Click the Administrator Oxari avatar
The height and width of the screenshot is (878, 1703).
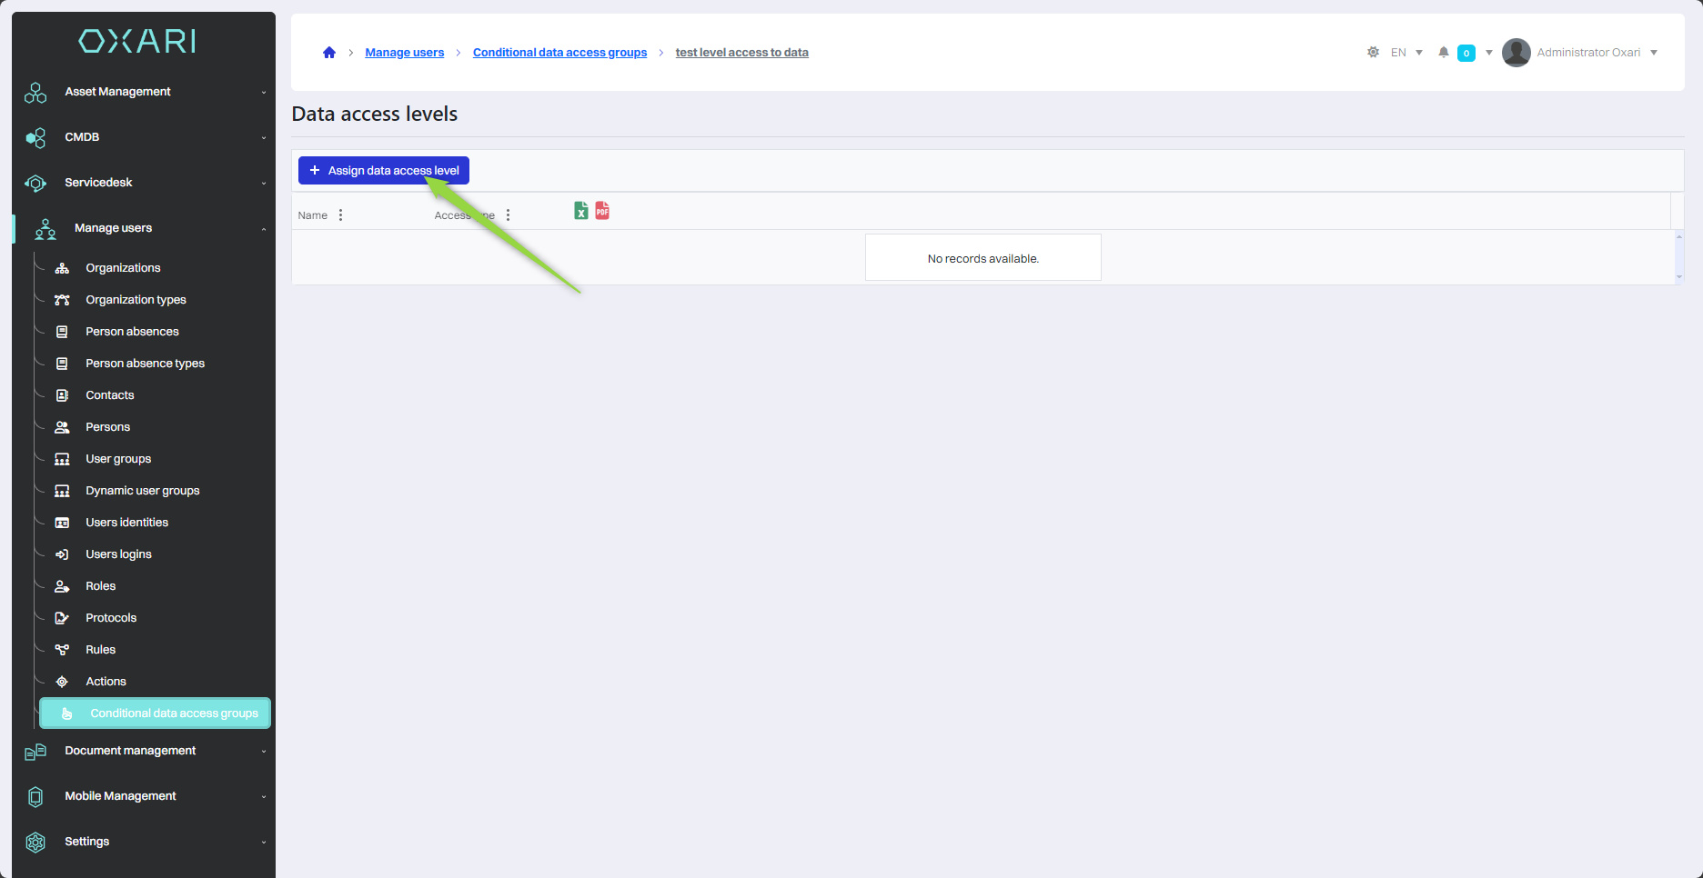[1516, 53]
